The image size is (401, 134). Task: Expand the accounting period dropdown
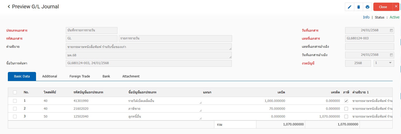pos(390,63)
